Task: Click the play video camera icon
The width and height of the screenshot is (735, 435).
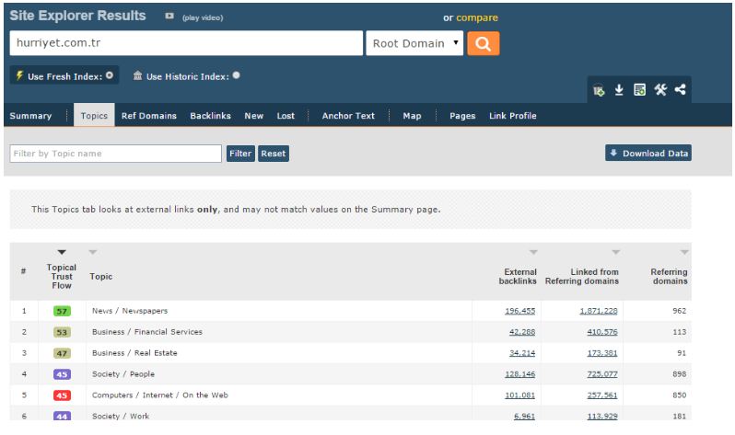Action: click(169, 17)
